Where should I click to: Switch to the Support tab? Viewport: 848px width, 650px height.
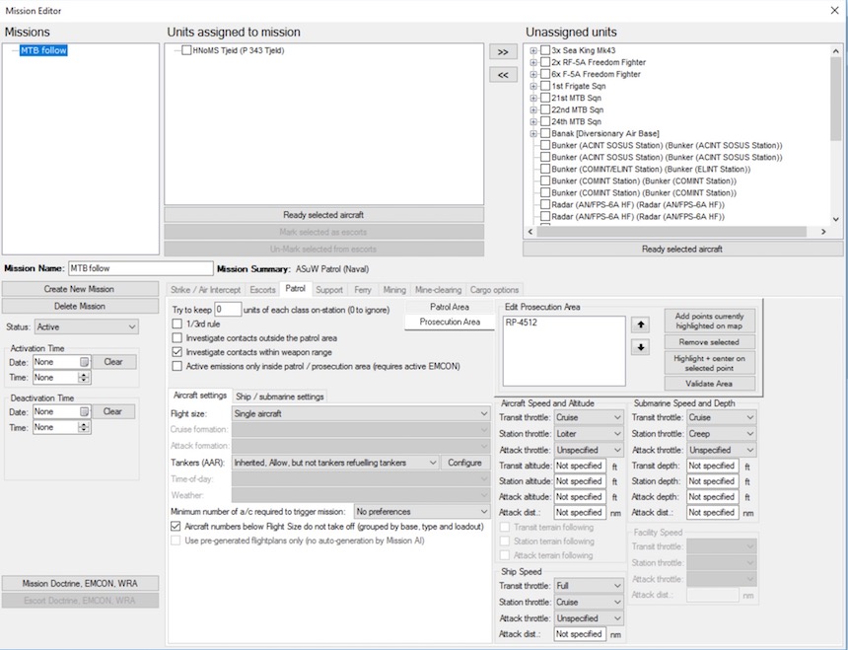pos(328,290)
